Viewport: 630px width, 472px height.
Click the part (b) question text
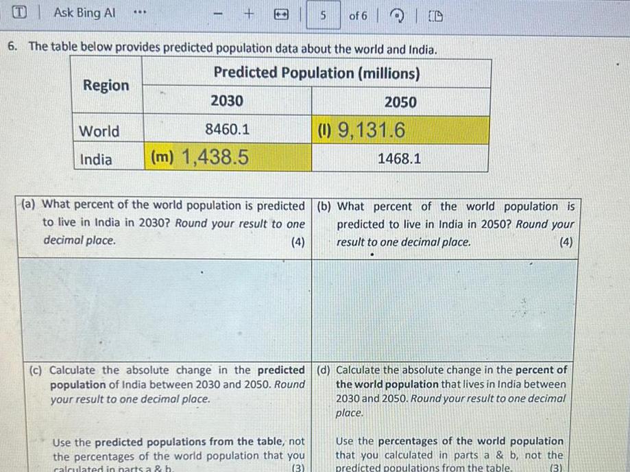[446, 224]
